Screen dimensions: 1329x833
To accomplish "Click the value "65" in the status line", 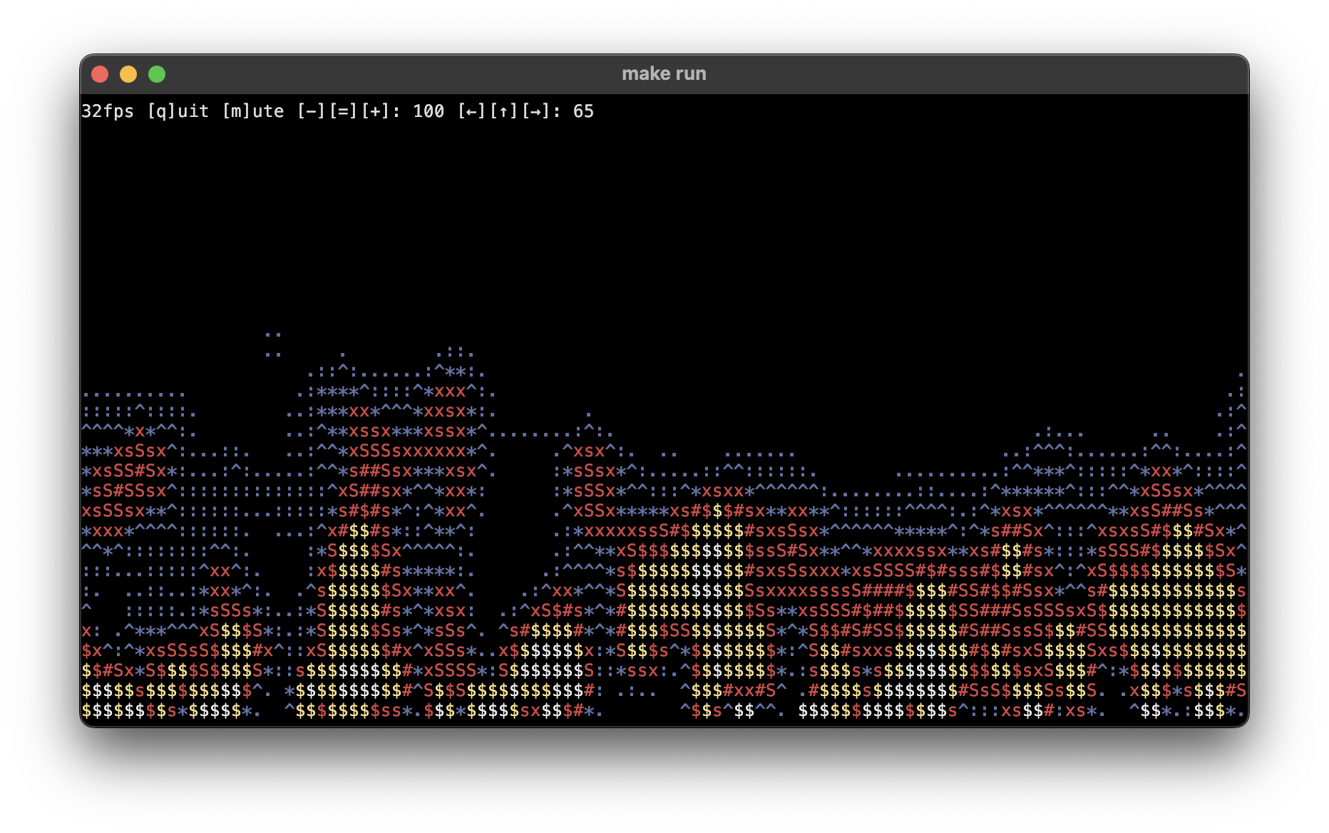I will coord(583,111).
